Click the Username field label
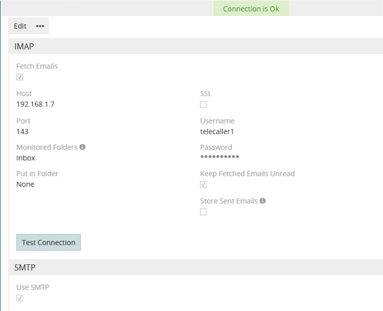Viewport: 383px width, 311px height. 217,121
